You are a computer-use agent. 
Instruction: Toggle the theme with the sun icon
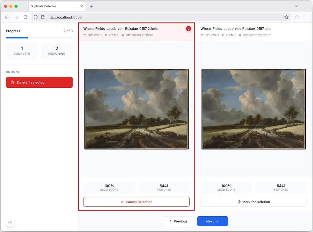point(10,223)
